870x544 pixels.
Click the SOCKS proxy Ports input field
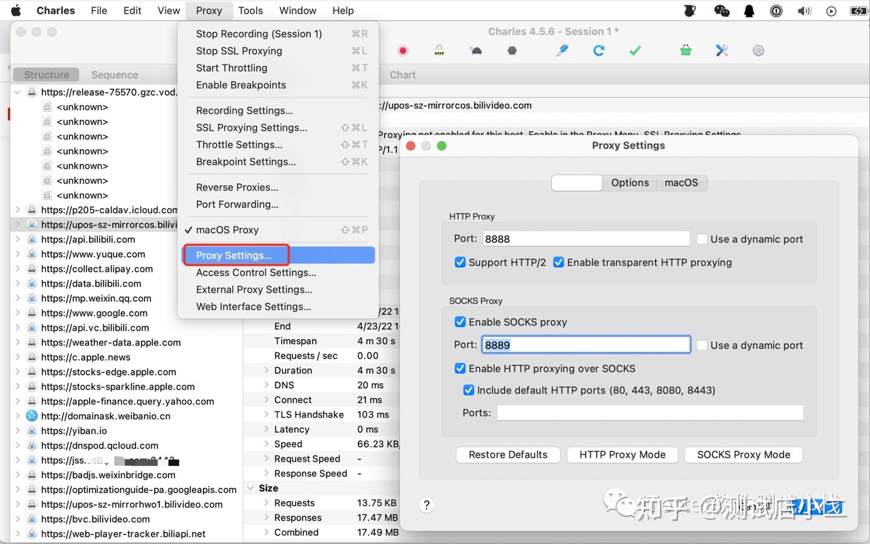649,413
